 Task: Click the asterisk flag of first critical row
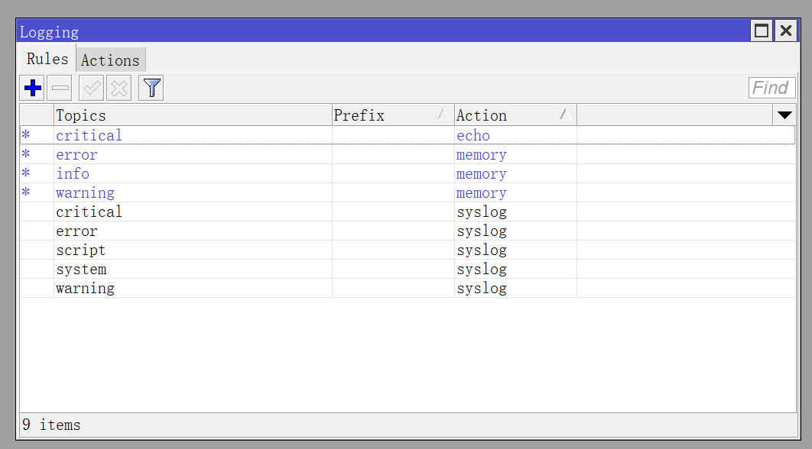[26, 135]
